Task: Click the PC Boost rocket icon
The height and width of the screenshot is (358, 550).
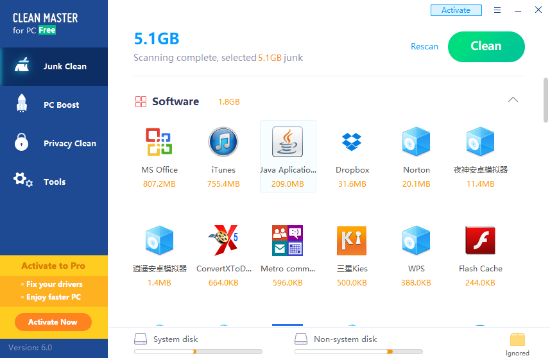Action: tap(22, 103)
